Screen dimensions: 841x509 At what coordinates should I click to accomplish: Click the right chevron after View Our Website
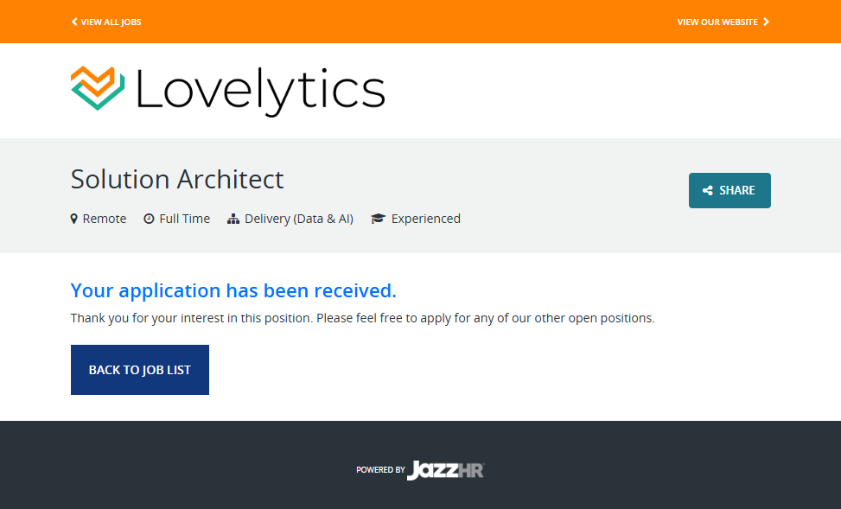point(767,22)
